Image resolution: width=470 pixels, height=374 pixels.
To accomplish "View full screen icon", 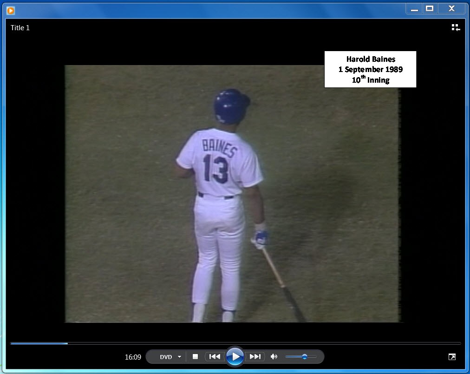I will (452, 357).
